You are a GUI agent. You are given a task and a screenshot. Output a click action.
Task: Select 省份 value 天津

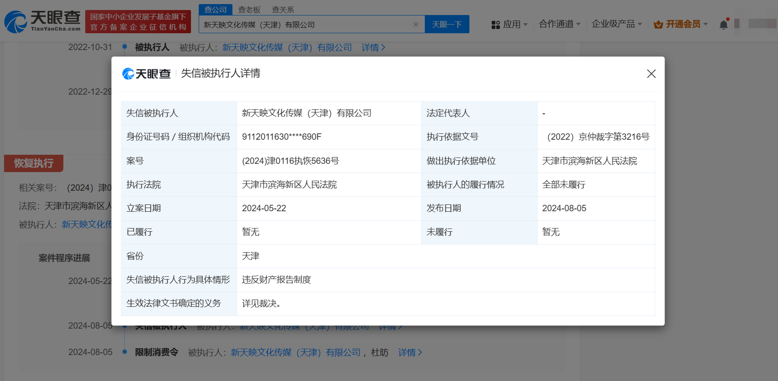251,256
